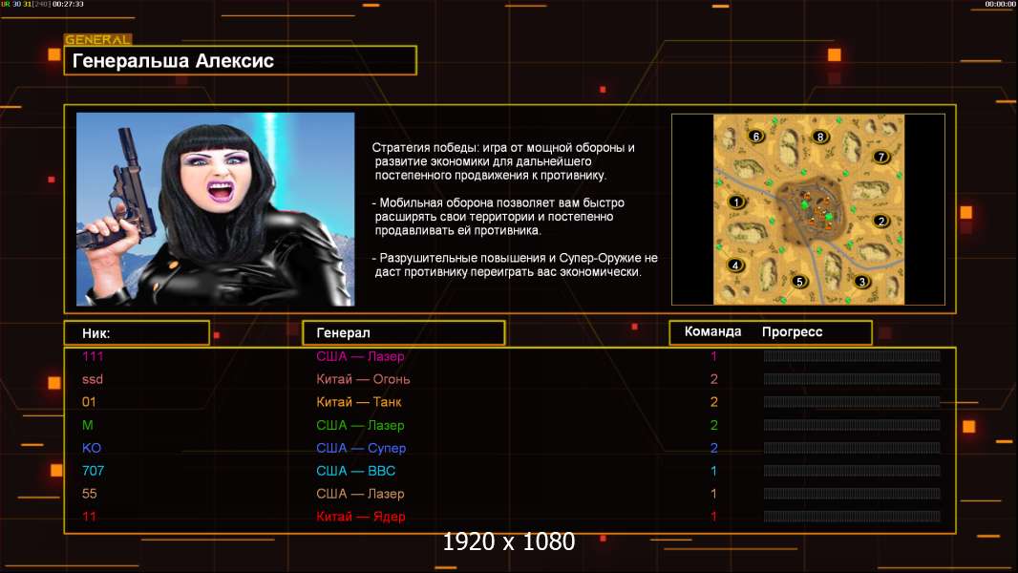Click 'США — Лазер' for player M
Screen dimensions: 1018x573
[x=360, y=425]
